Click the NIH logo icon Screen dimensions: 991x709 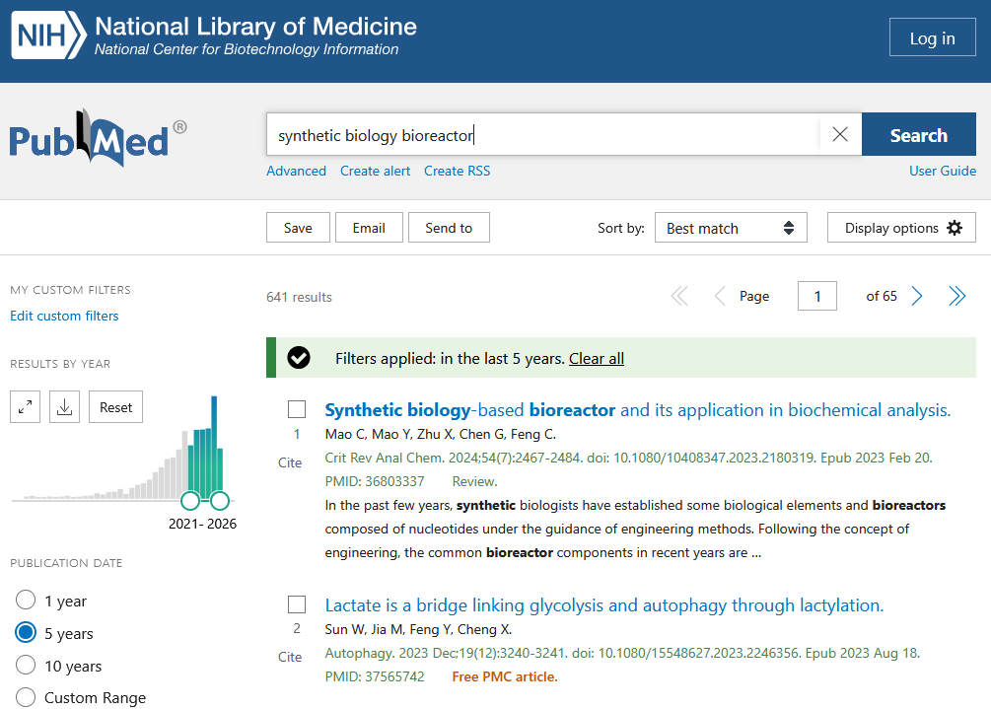[48, 35]
